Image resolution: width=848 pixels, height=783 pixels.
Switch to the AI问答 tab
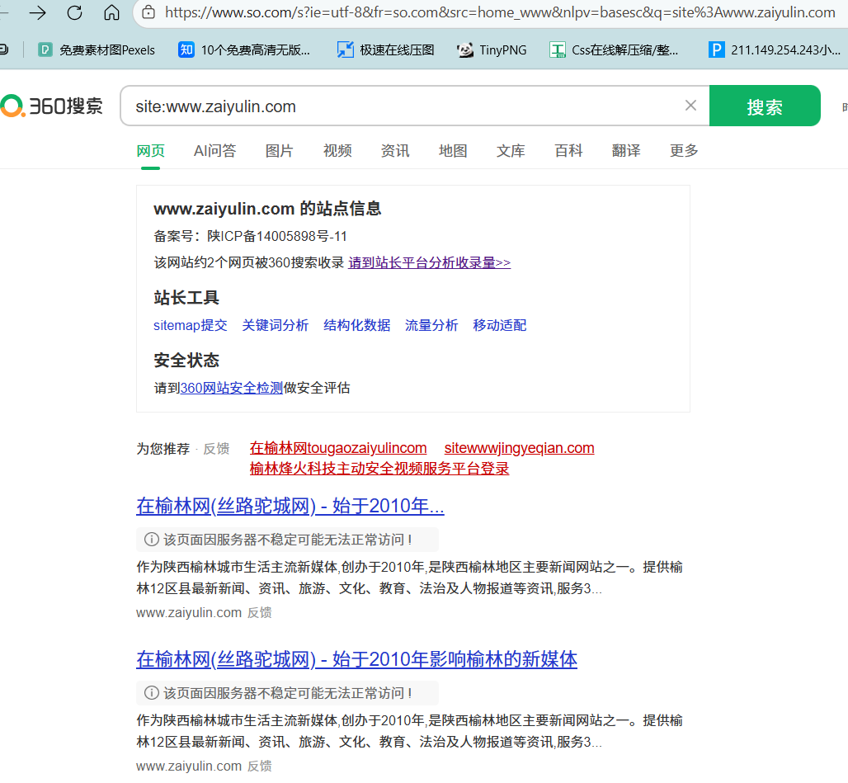click(x=214, y=151)
